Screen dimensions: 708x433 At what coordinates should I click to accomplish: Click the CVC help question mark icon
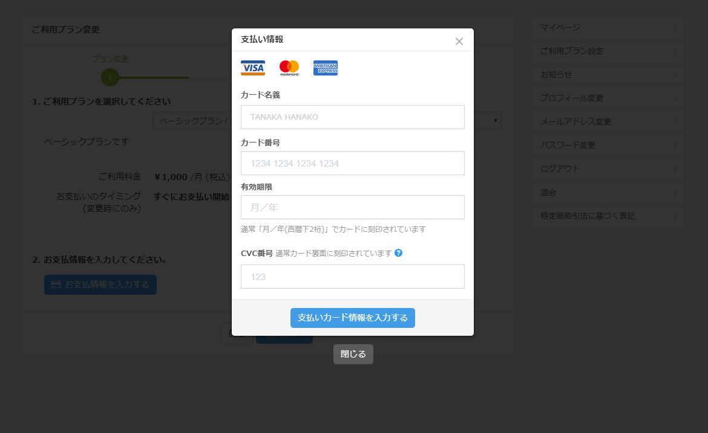[x=398, y=253]
